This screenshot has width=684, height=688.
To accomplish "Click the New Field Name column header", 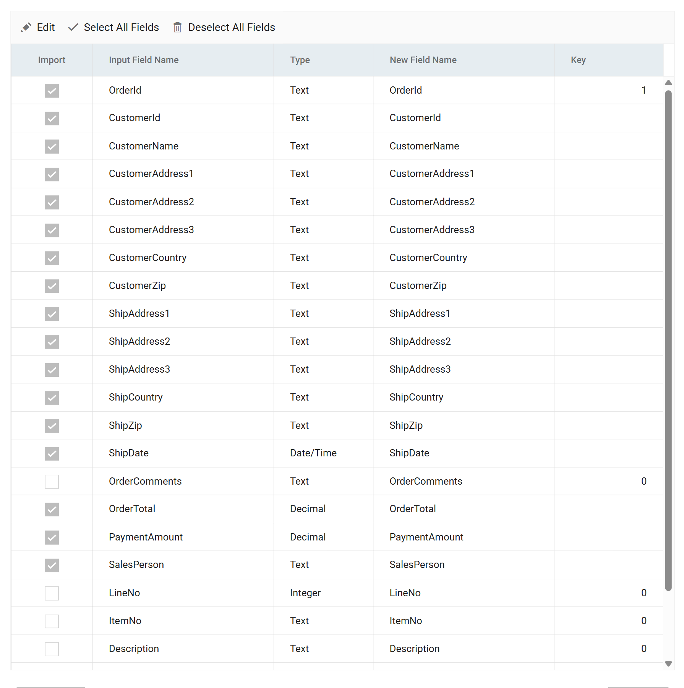I will [464, 60].
